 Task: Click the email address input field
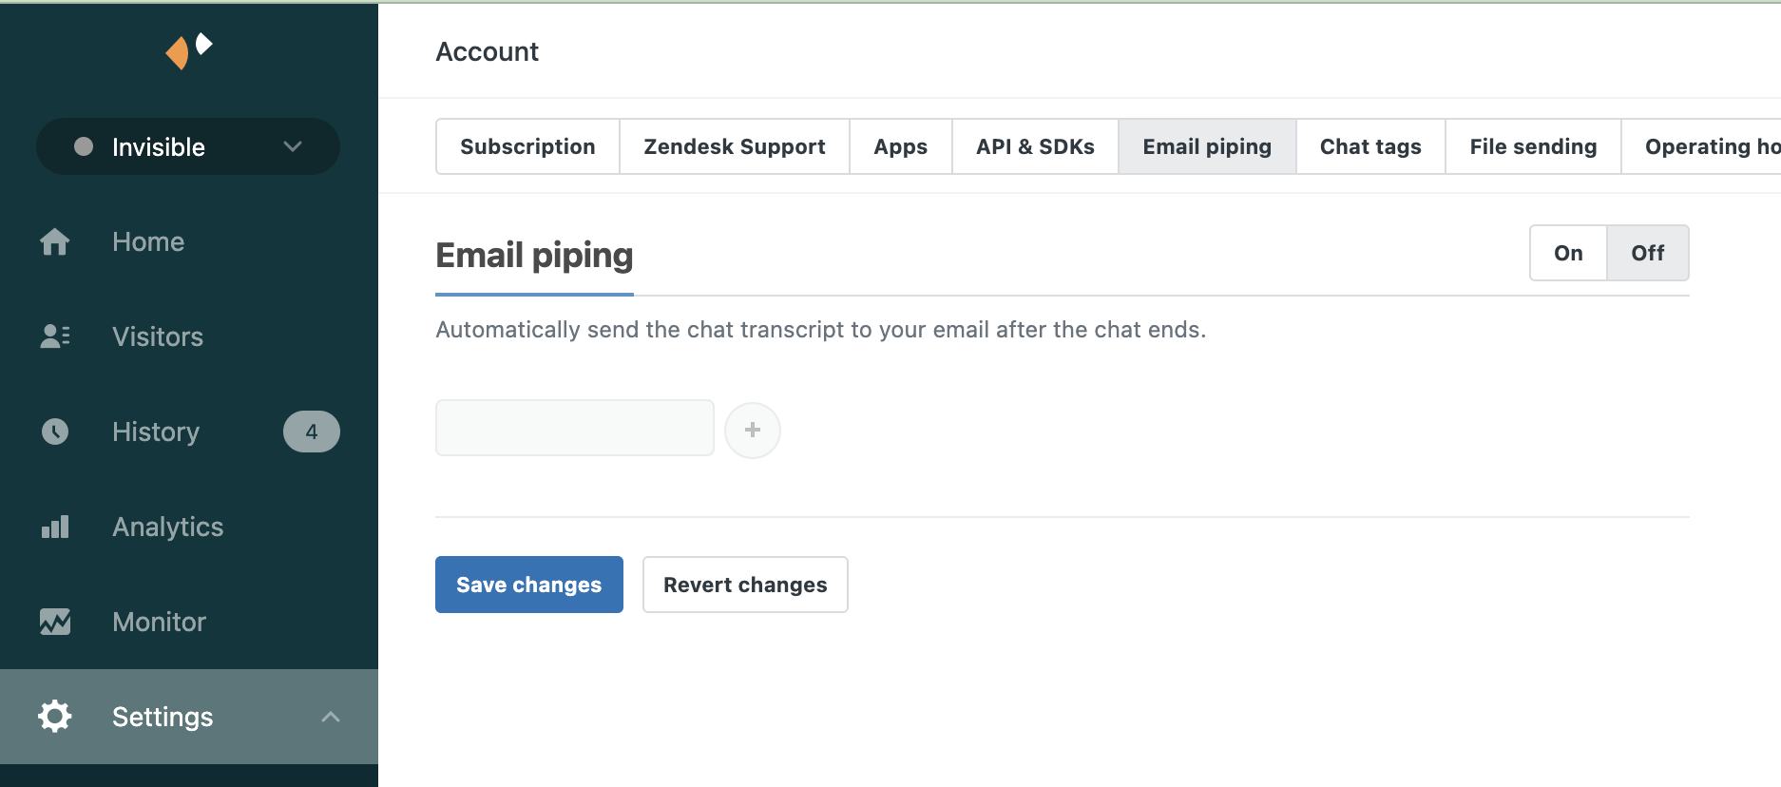tap(574, 428)
